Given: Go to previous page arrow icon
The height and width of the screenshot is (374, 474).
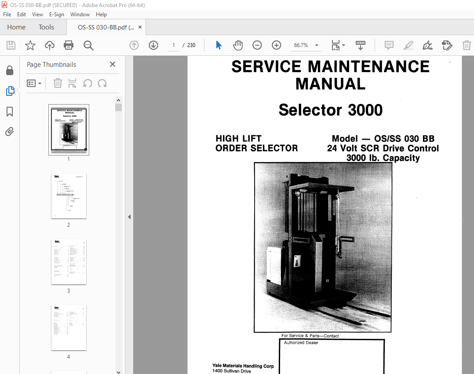Looking at the screenshot, I should 134,45.
